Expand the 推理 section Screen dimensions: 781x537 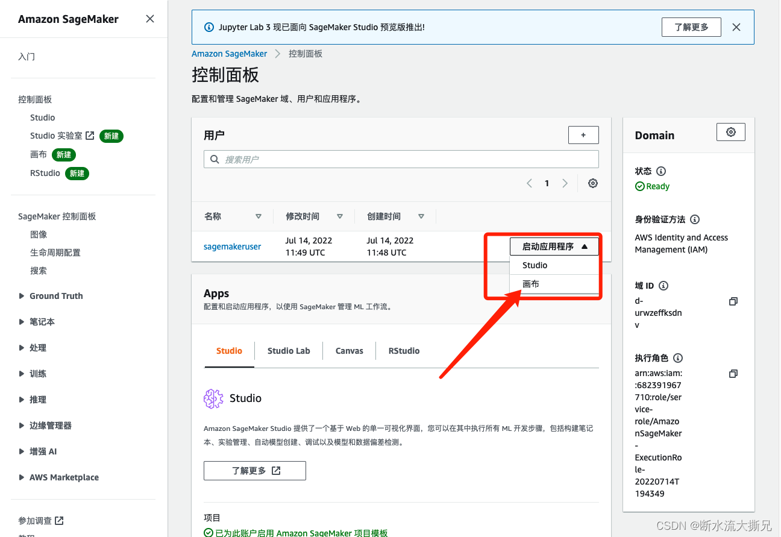click(22, 400)
